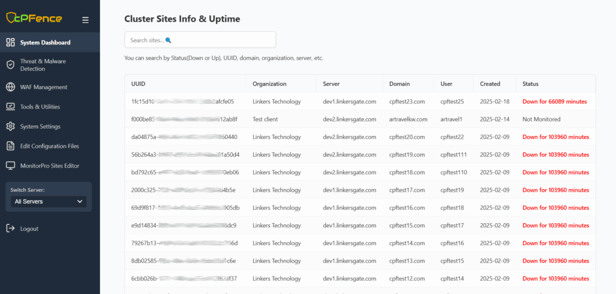Click the Threat & Malware shield icon

[x=10, y=65]
